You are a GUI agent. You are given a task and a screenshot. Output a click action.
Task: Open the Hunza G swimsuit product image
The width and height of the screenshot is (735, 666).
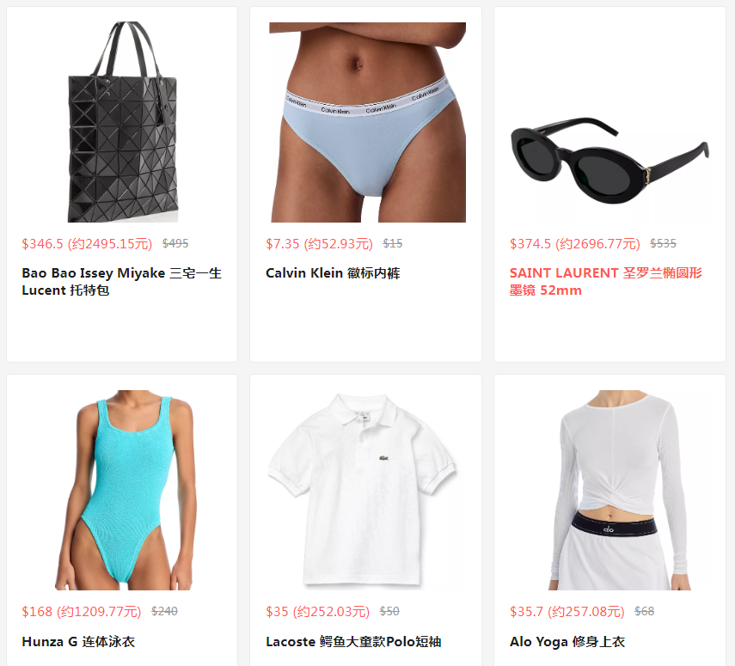pyautogui.click(x=122, y=490)
